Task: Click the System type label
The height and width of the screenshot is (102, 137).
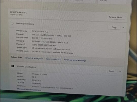Action: tap(22, 47)
